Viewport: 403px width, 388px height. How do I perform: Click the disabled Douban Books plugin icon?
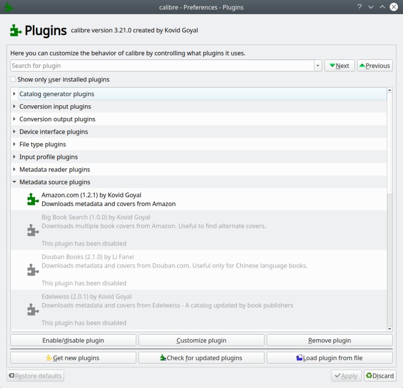32,270
